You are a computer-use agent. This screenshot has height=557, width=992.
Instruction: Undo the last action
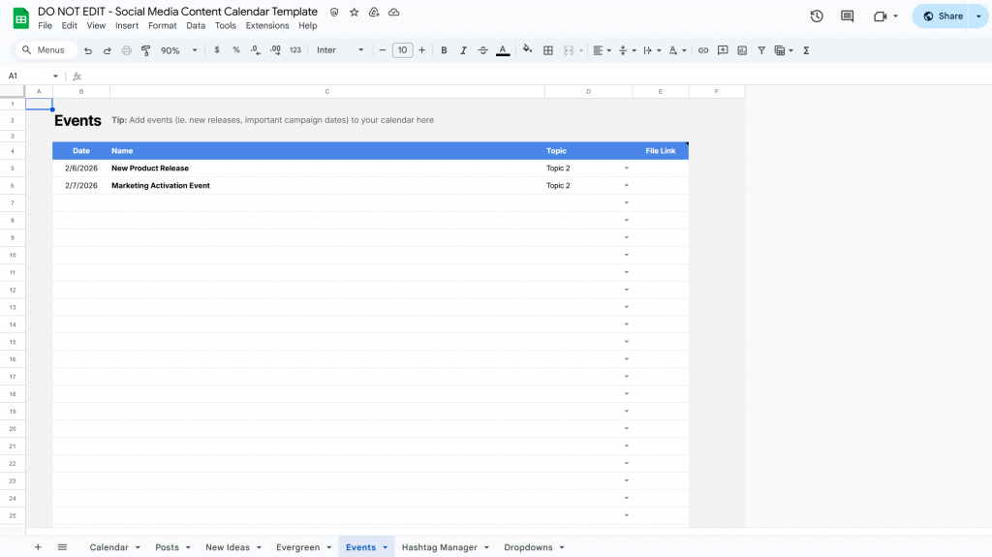pyautogui.click(x=88, y=50)
